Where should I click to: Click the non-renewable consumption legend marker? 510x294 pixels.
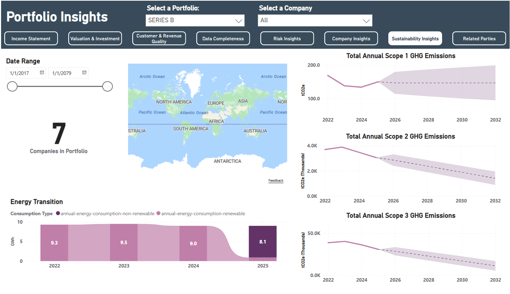[58, 213]
